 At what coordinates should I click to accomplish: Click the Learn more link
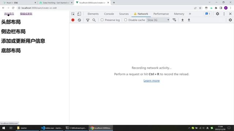(x=151, y=80)
